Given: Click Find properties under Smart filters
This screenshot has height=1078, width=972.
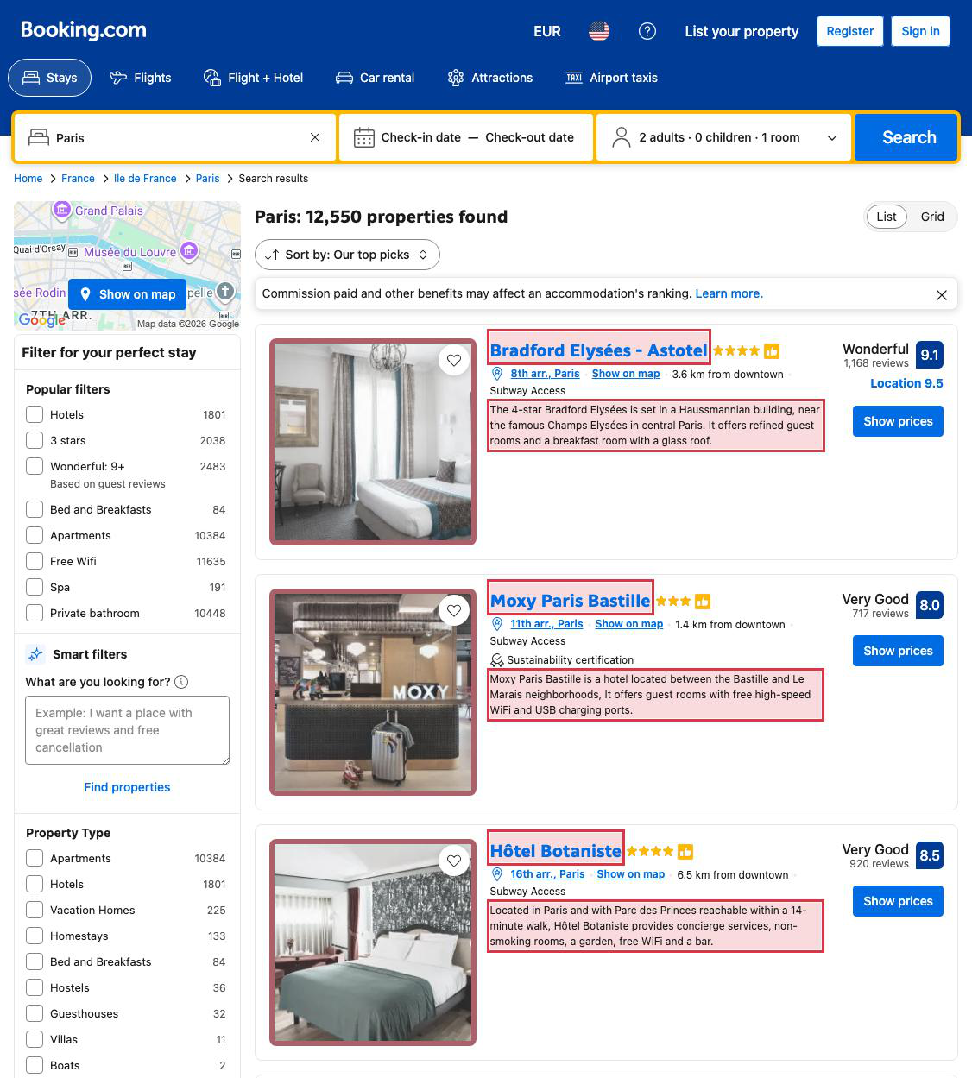Looking at the screenshot, I should pyautogui.click(x=127, y=787).
